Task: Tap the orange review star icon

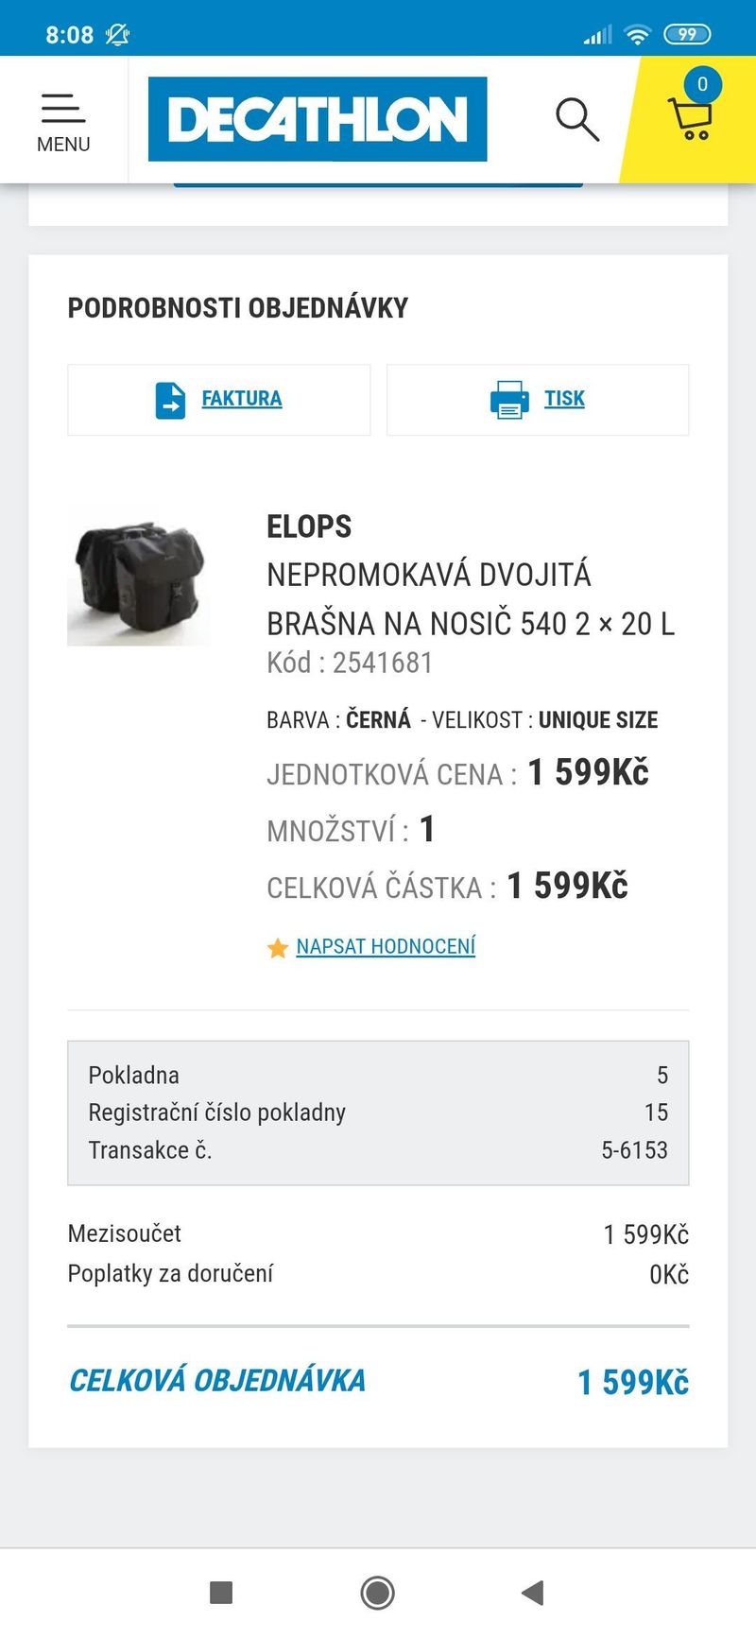Action: (x=278, y=948)
